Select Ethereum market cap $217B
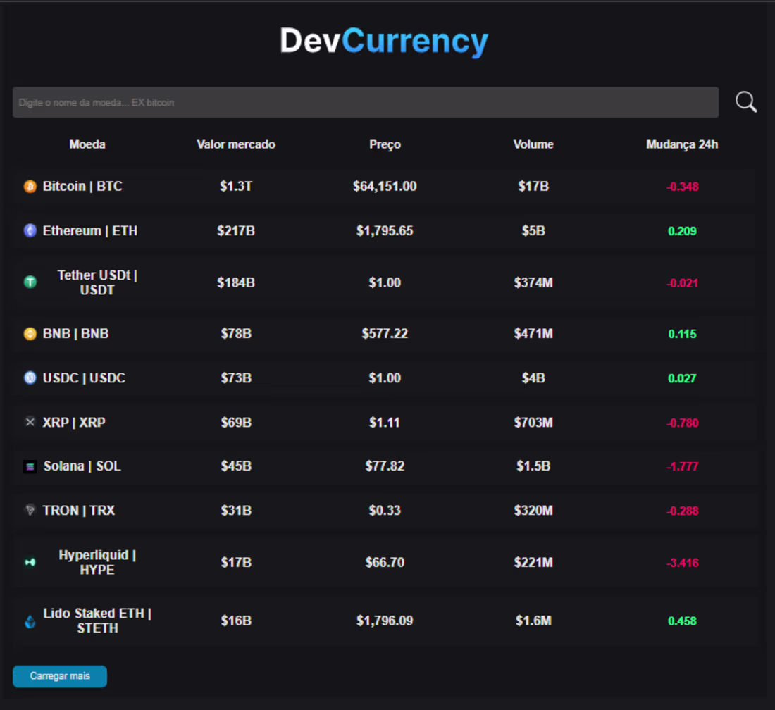This screenshot has width=775, height=710. click(236, 231)
